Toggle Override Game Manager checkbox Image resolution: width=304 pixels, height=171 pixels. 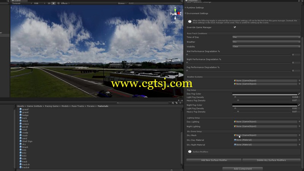(x=235, y=27)
